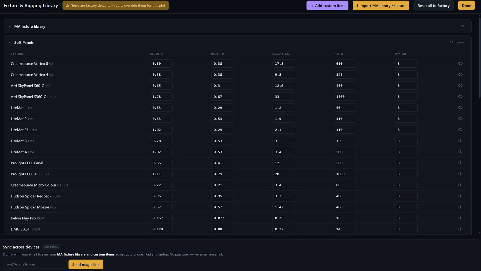Click the MAX W column header
Screen dimensions: 481x271
coord(338,54)
